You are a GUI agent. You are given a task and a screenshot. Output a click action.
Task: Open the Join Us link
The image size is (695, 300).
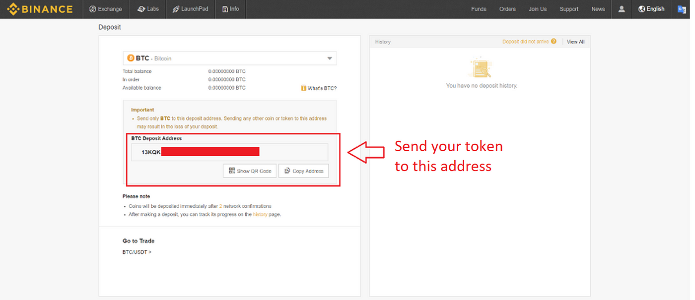tap(538, 9)
